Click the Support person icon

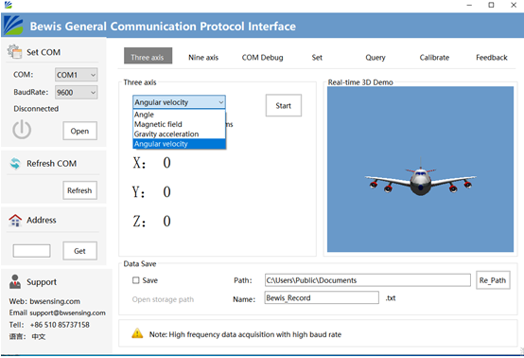pos(15,281)
